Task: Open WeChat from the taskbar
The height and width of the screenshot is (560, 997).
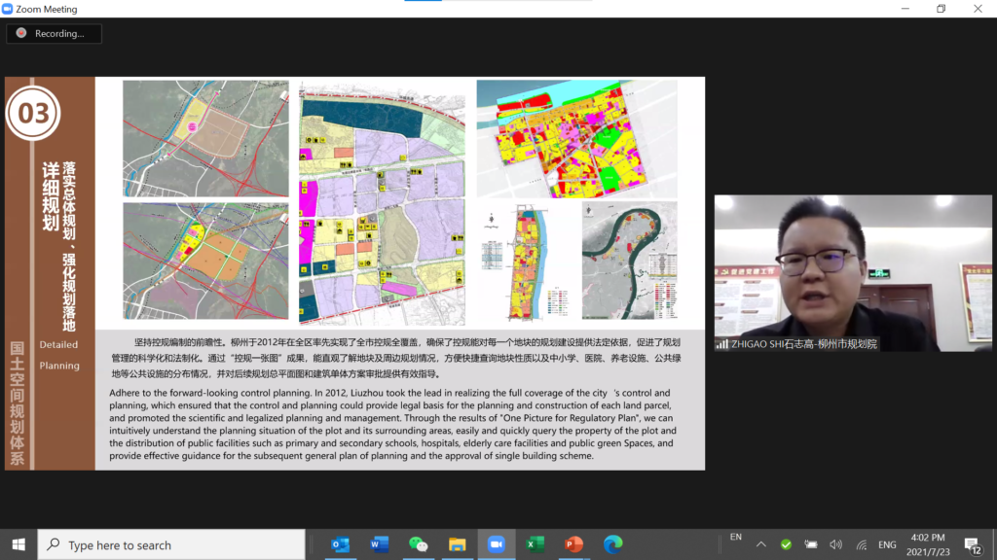Action: pyautogui.click(x=419, y=544)
